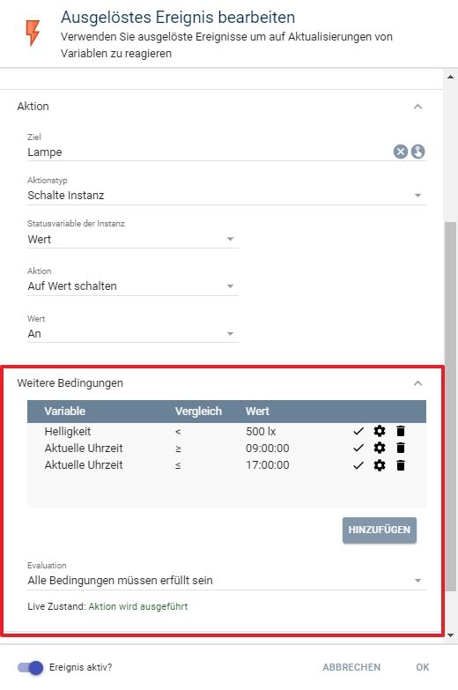Open the gear settings for the 17:00:00 condition

pos(380,465)
